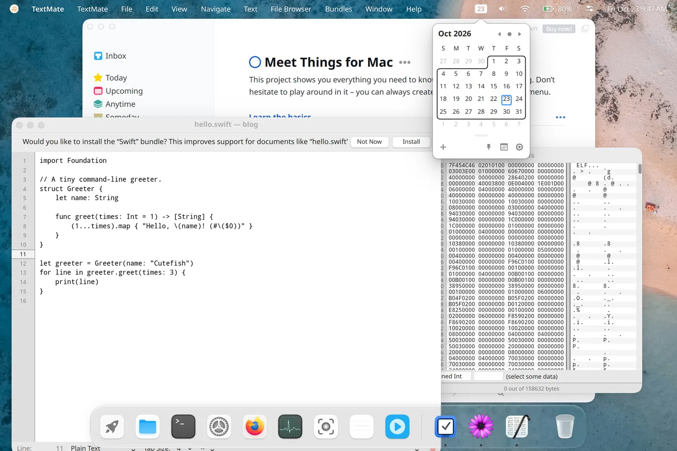Select Anytime in the Things sidebar
The image size is (677, 451).
click(x=114, y=104)
